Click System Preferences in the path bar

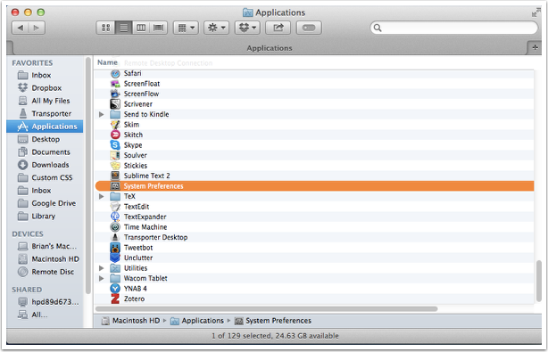pos(273,321)
